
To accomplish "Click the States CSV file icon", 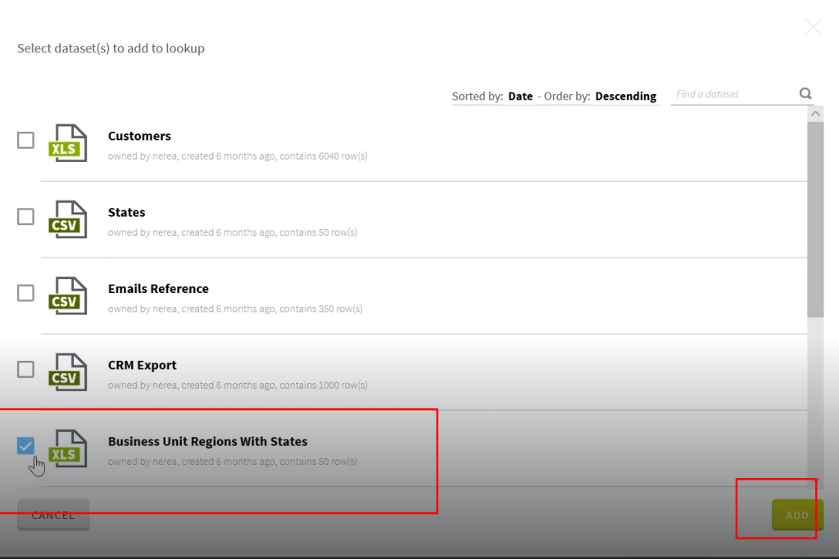I will tap(67, 219).
